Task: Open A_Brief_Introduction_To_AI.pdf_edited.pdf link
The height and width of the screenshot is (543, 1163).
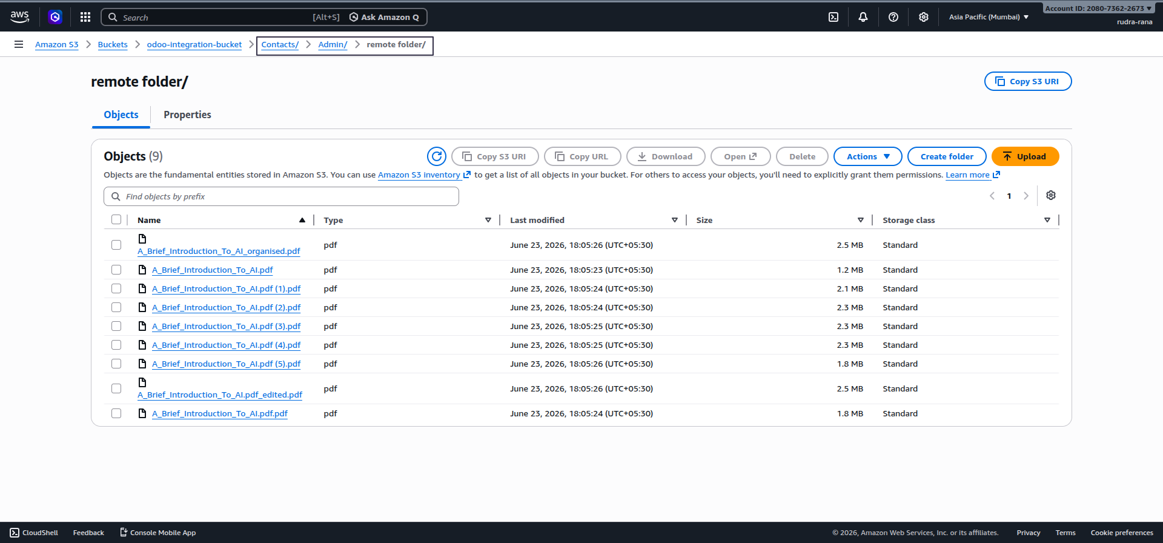Action: [220, 395]
